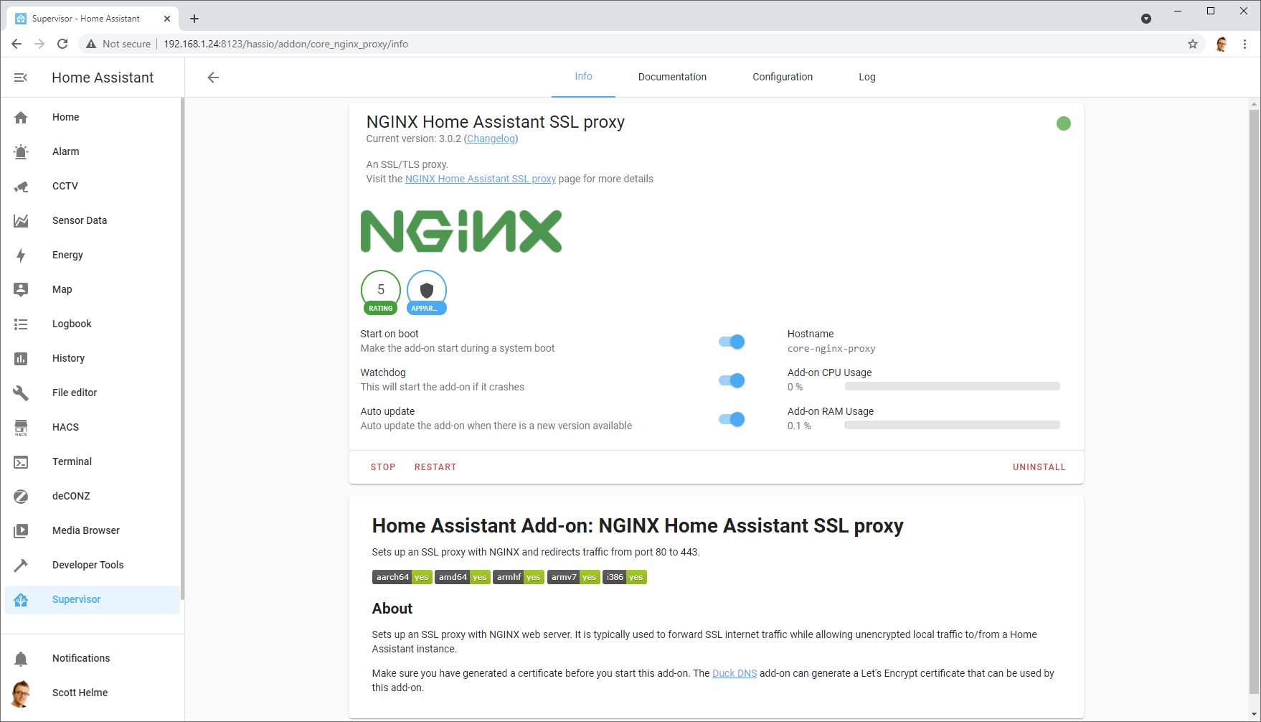Uninstall the NGINX add-on
The height and width of the screenshot is (722, 1261).
(1039, 467)
